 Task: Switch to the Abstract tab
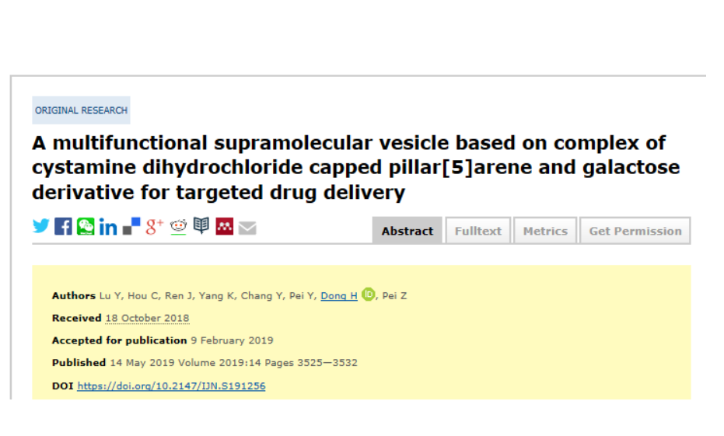coord(407,231)
